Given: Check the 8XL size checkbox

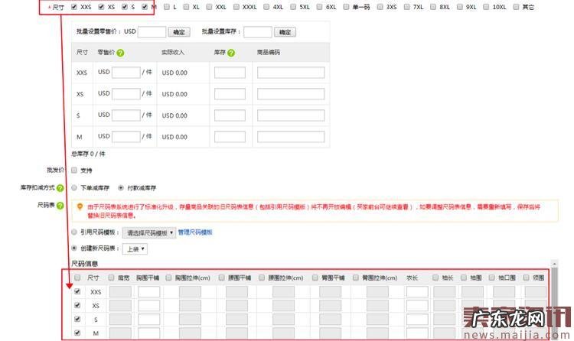Looking at the screenshot, I should coord(433,7).
